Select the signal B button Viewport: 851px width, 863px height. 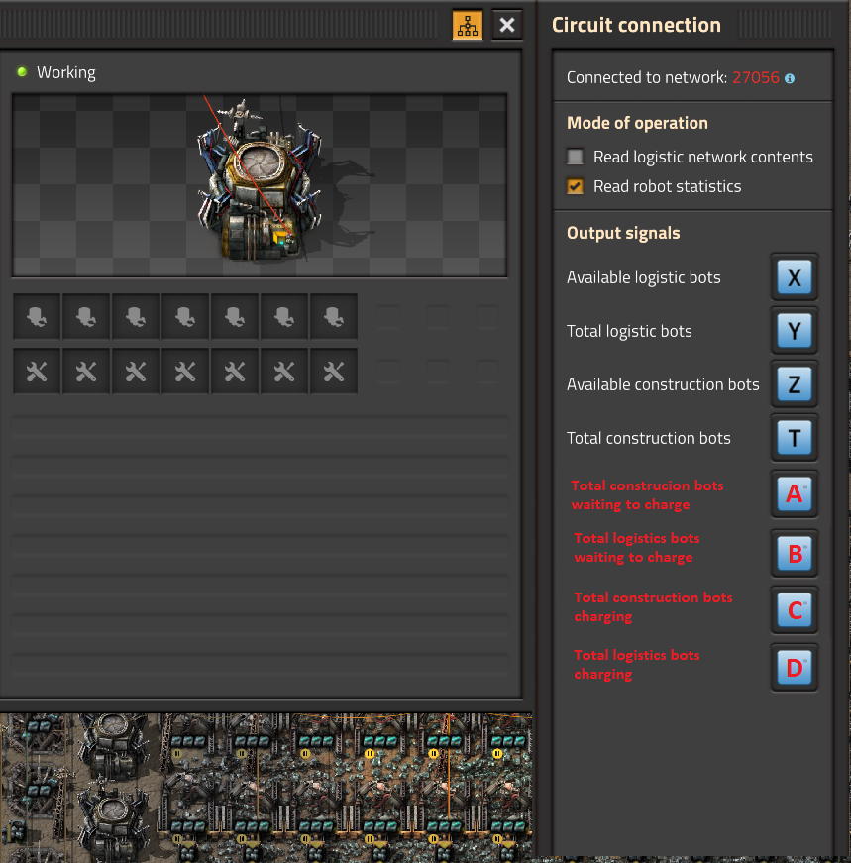coord(794,554)
